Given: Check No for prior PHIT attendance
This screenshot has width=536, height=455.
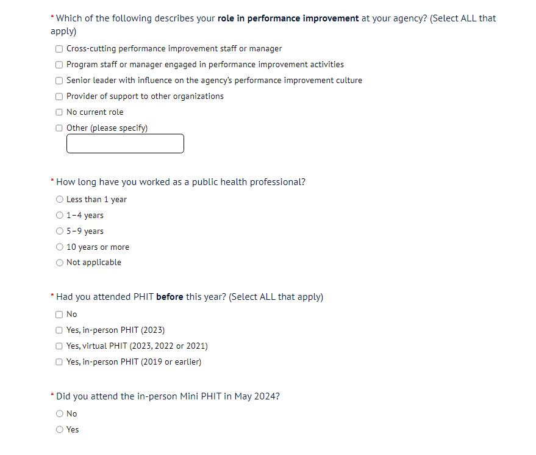Looking at the screenshot, I should (x=59, y=315).
